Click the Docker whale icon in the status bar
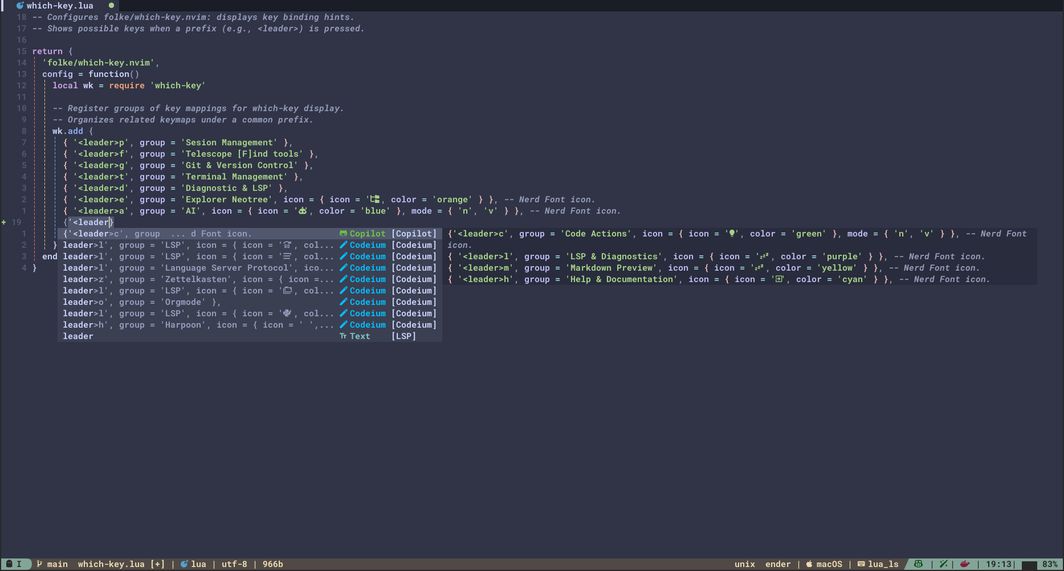 [965, 564]
